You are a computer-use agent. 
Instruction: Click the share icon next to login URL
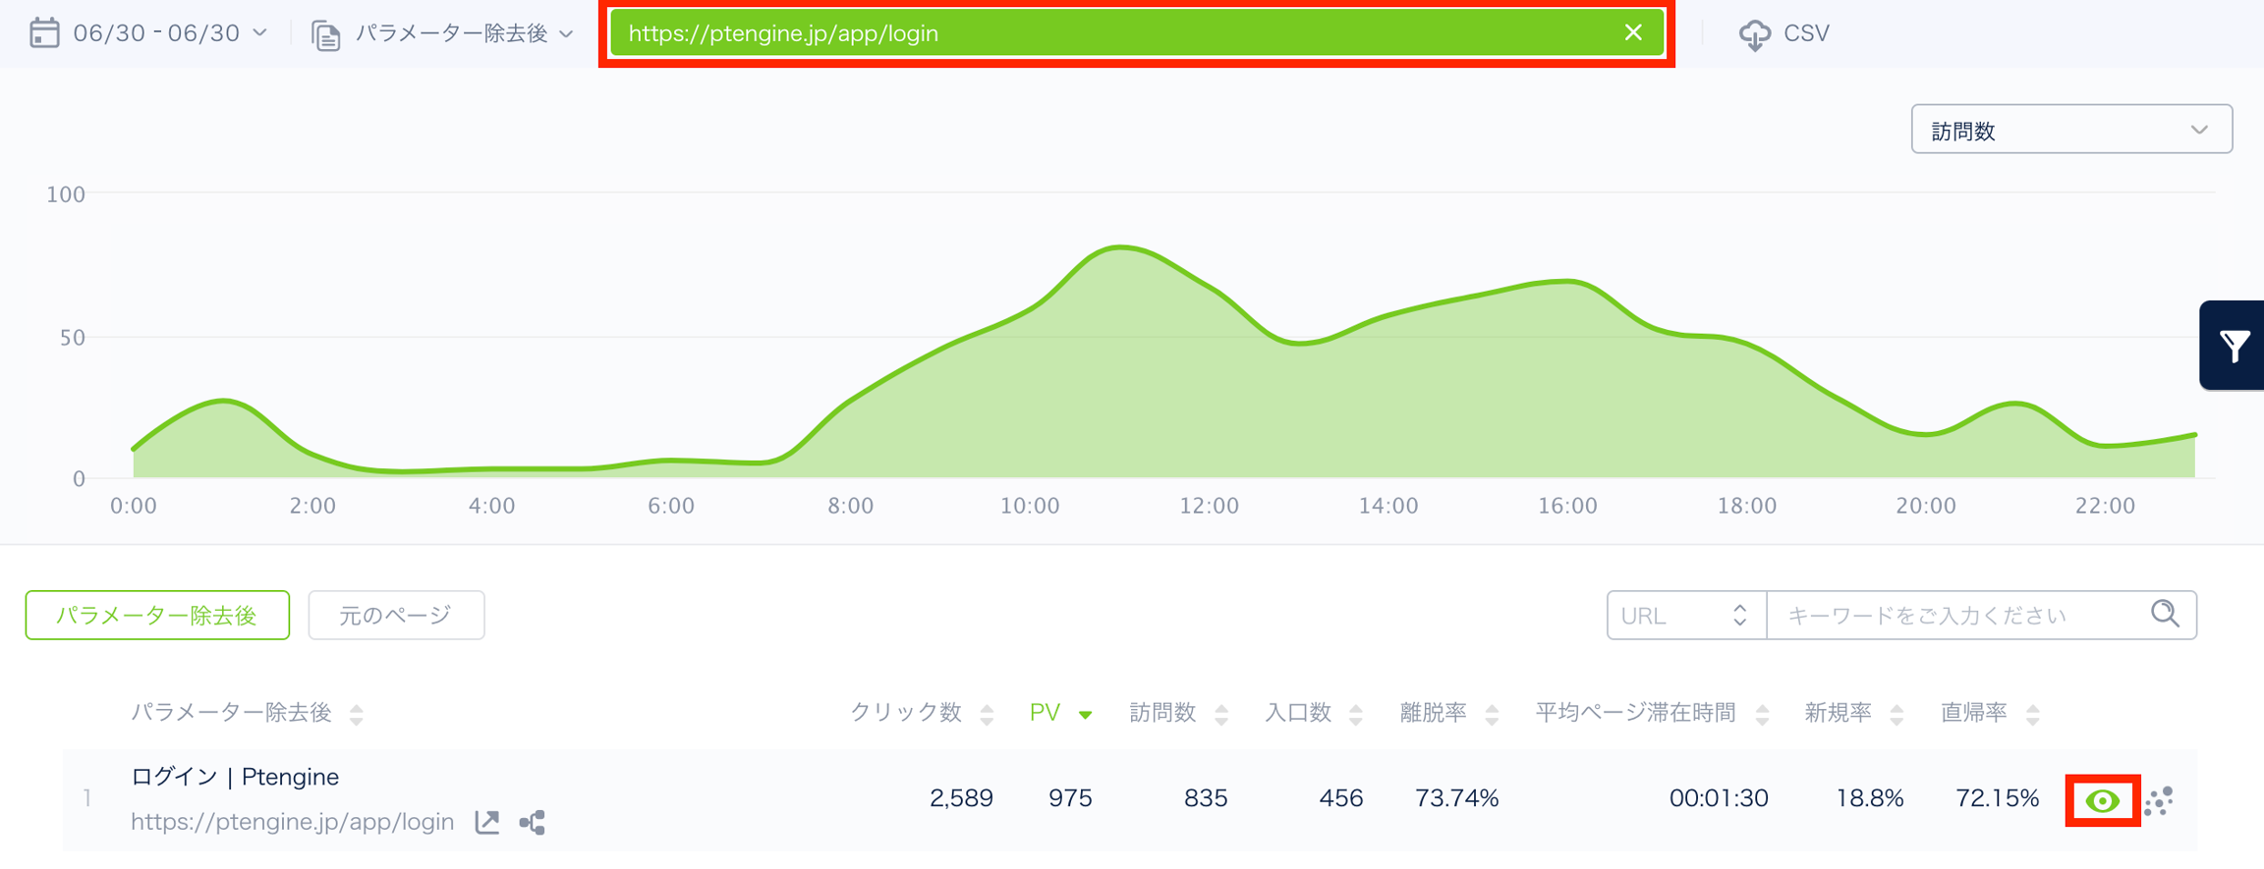tap(532, 822)
